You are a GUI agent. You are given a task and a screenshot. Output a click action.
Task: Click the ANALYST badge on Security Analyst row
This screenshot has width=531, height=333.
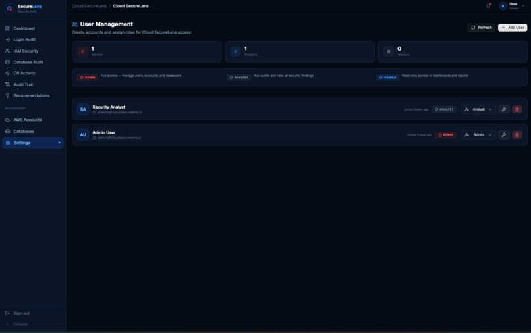(444, 109)
